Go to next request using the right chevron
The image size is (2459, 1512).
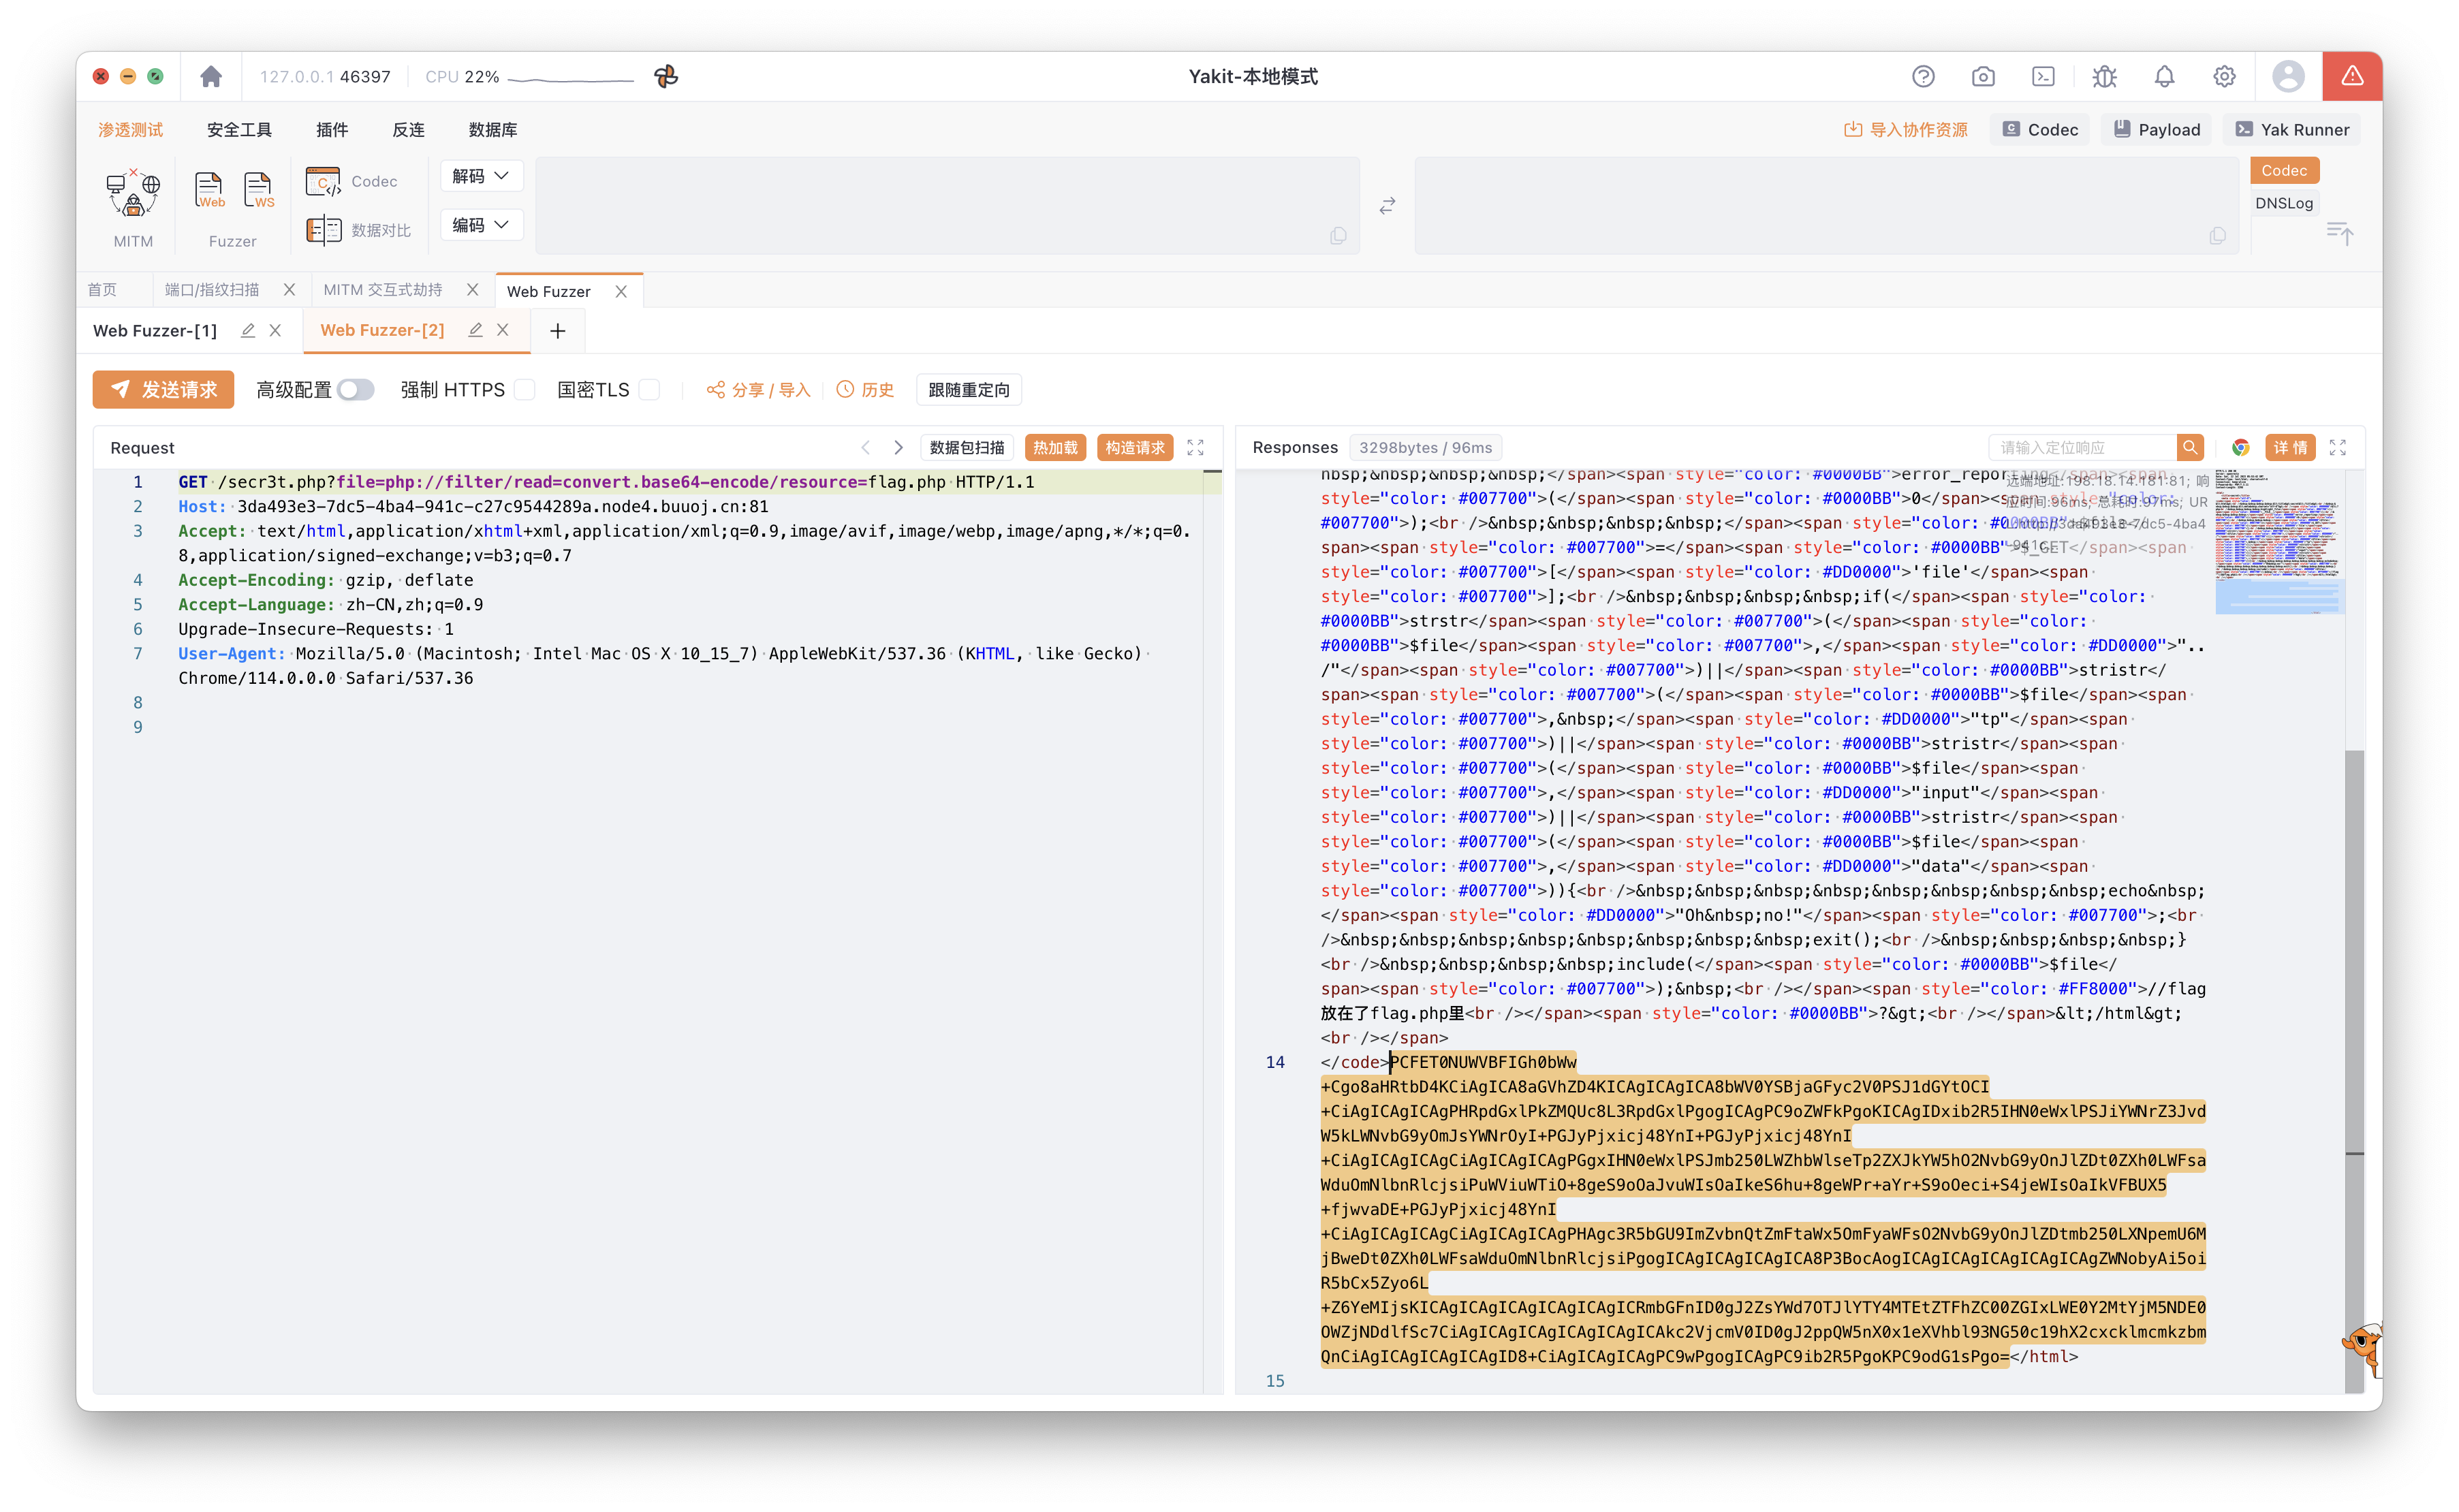898,448
